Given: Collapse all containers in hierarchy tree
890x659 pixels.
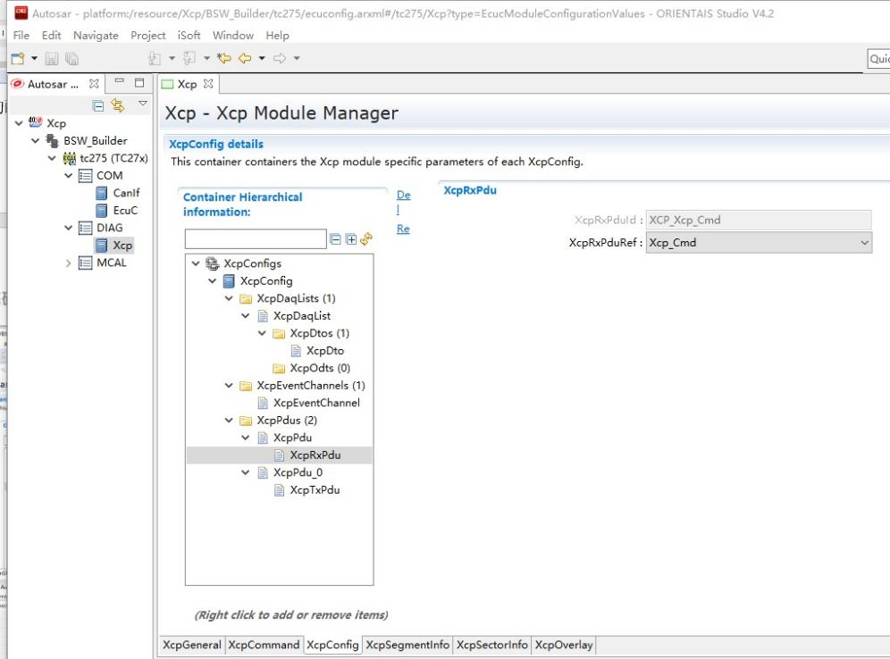Looking at the screenshot, I should (x=335, y=239).
